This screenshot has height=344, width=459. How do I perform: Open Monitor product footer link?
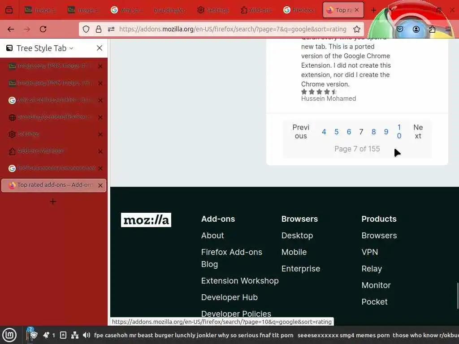376,285
